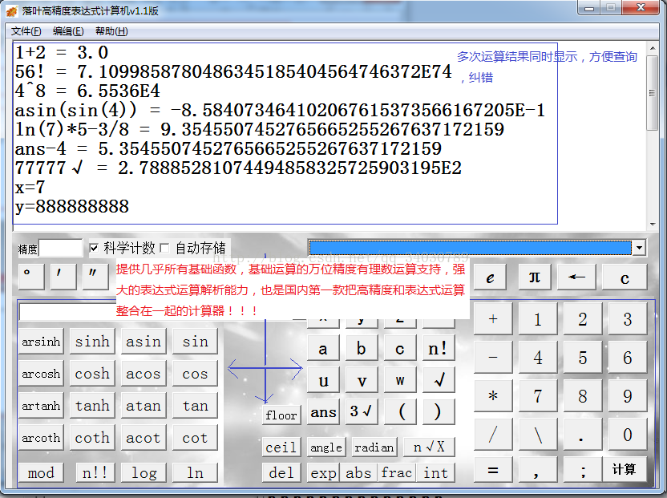The image size is (667, 498).
Task: Click the backspace arrow button
Action: [576, 277]
